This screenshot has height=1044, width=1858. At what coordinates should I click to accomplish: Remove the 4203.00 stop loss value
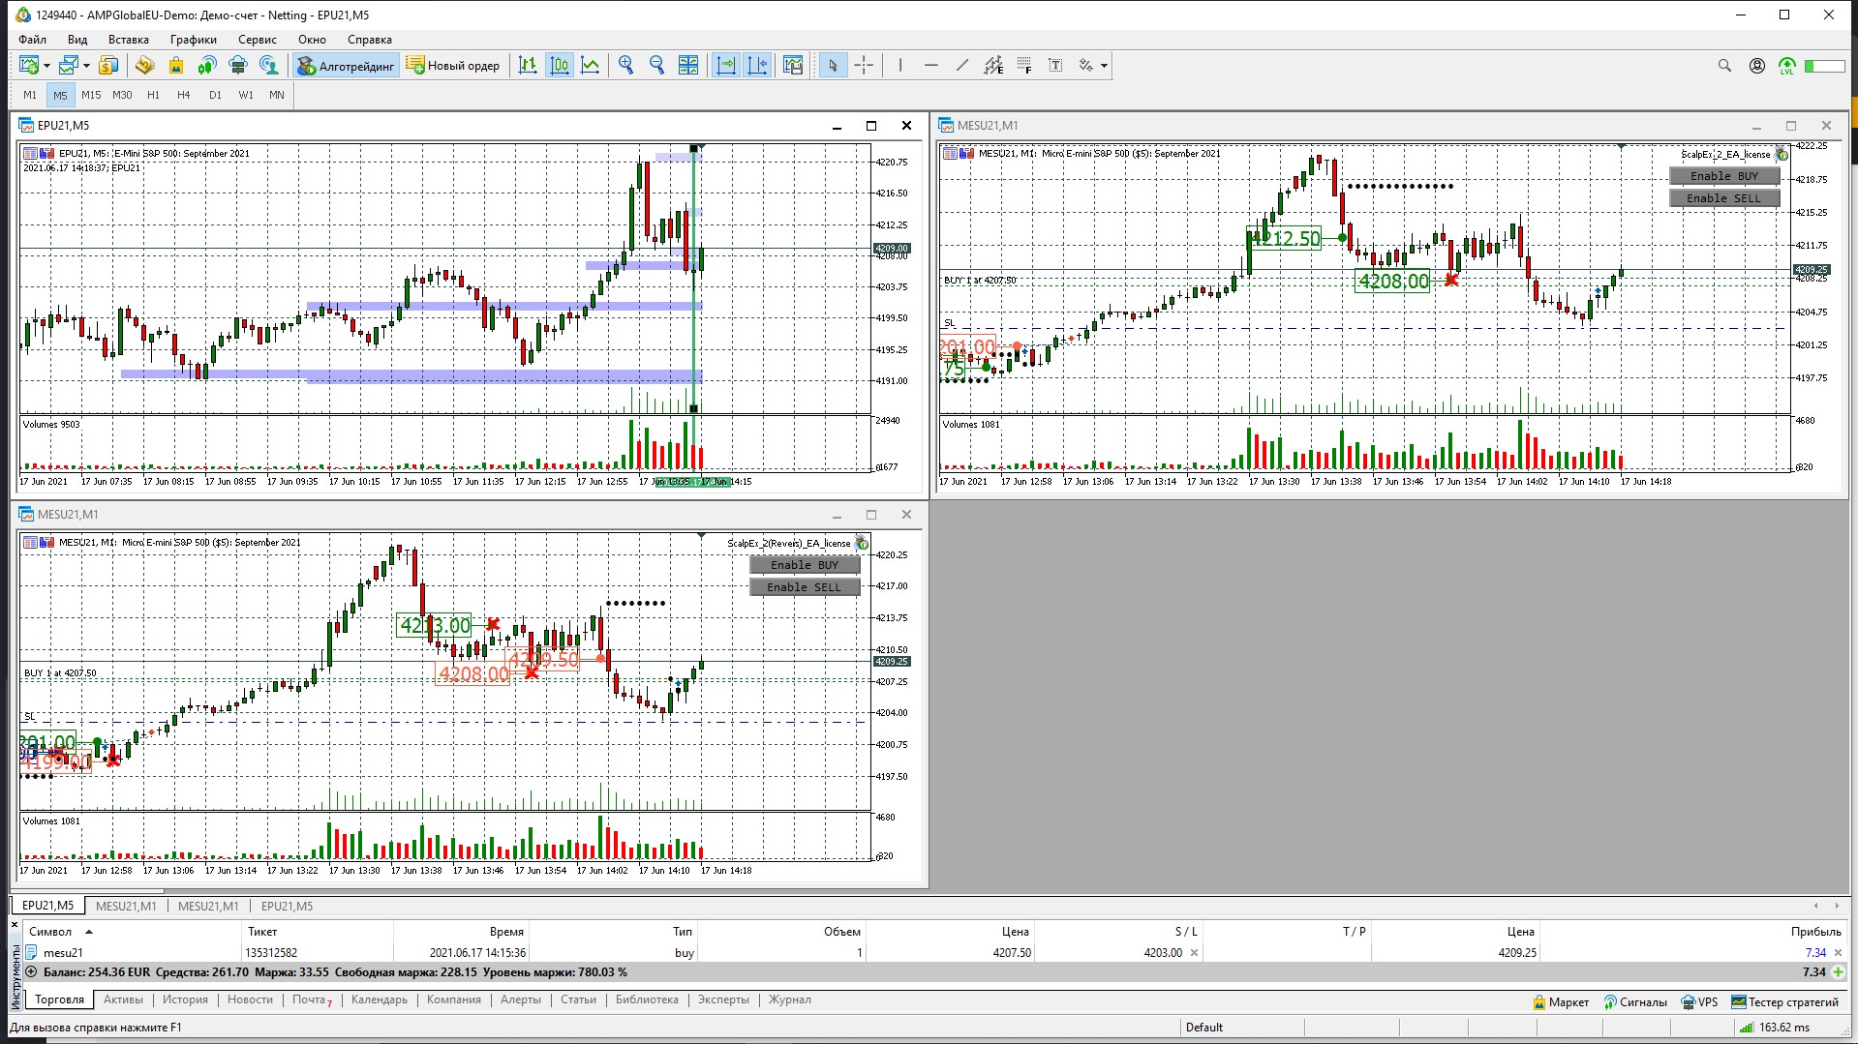(x=1194, y=953)
